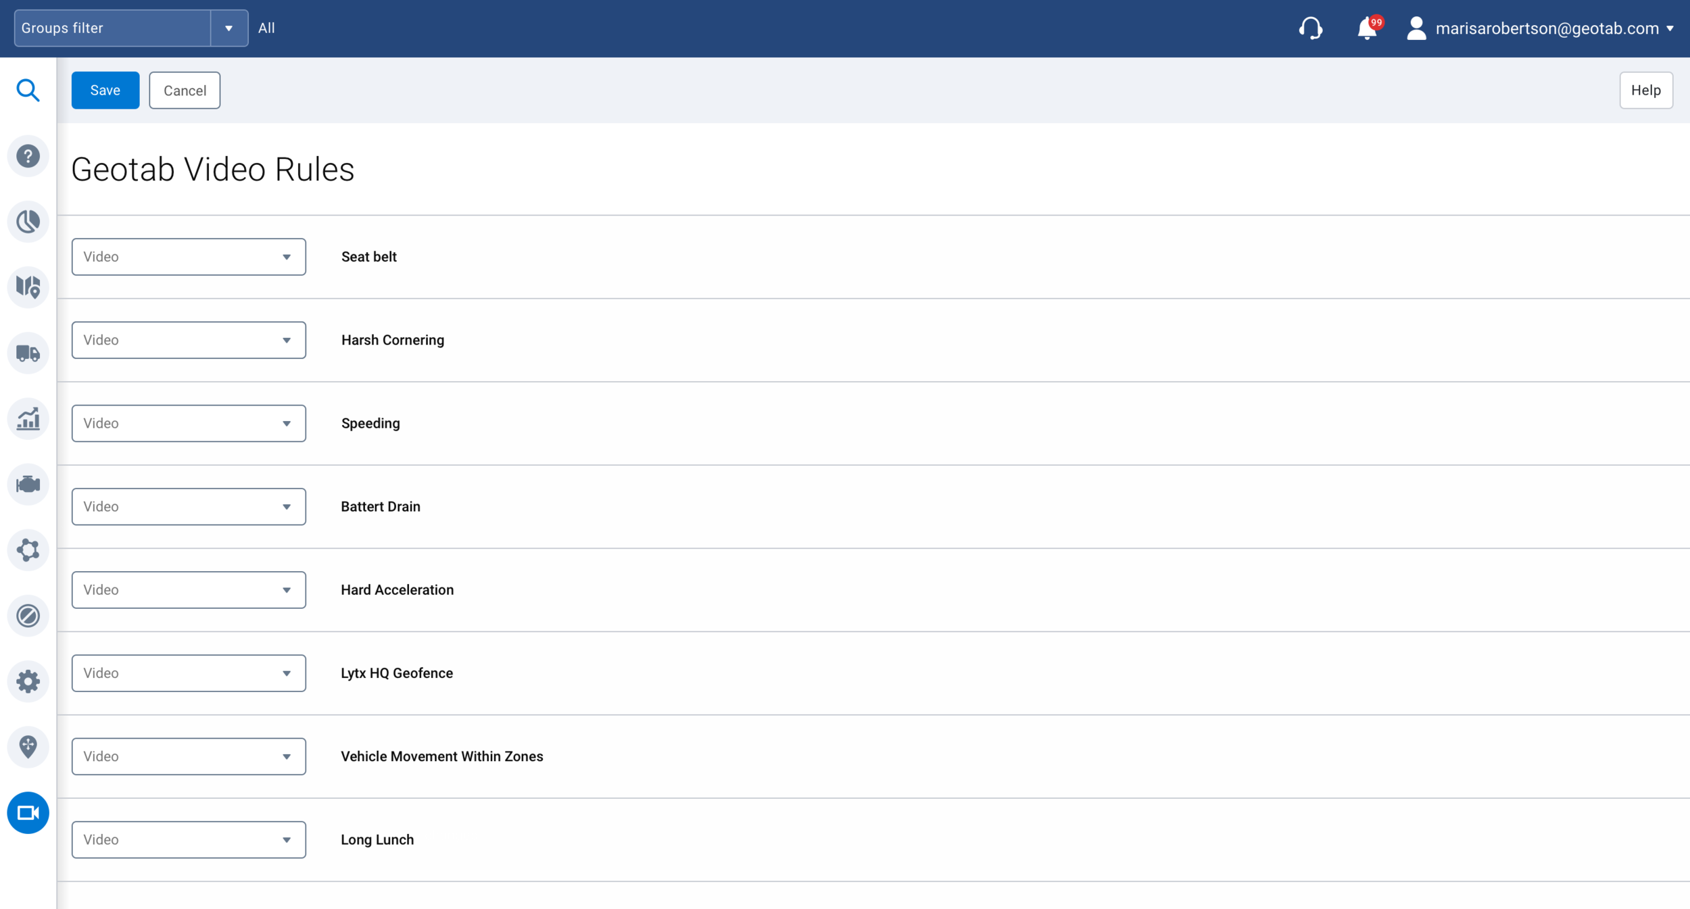This screenshot has height=909, width=1690.
Task: Open Video dropdown for Seat belt
Action: pyautogui.click(x=189, y=257)
